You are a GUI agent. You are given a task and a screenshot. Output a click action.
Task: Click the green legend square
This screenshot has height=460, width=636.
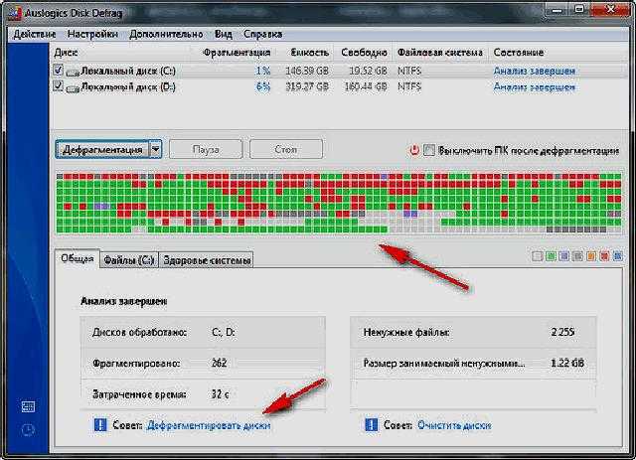tap(551, 256)
